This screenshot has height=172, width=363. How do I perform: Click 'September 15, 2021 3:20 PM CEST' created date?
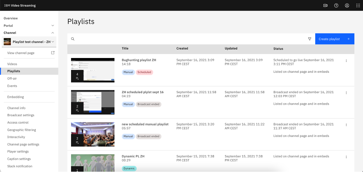(x=195, y=126)
